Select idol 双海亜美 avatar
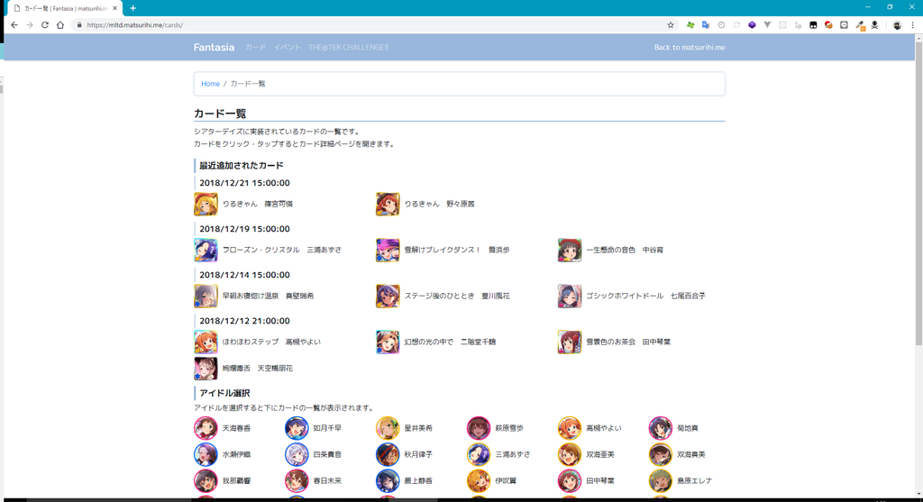The height and width of the screenshot is (502, 923). 570,454
